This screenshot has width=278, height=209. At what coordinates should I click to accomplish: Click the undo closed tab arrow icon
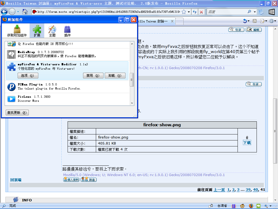tap(245, 21)
